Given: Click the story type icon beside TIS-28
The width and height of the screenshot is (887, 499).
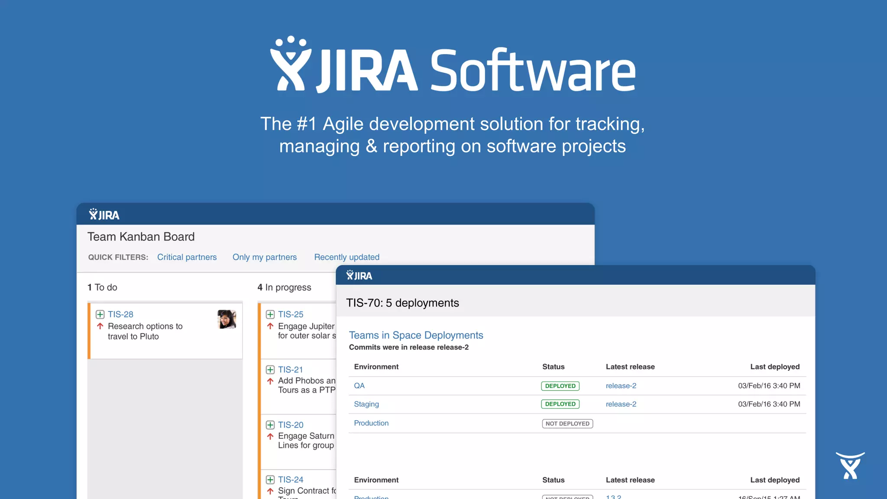Looking at the screenshot, I should coord(100,314).
